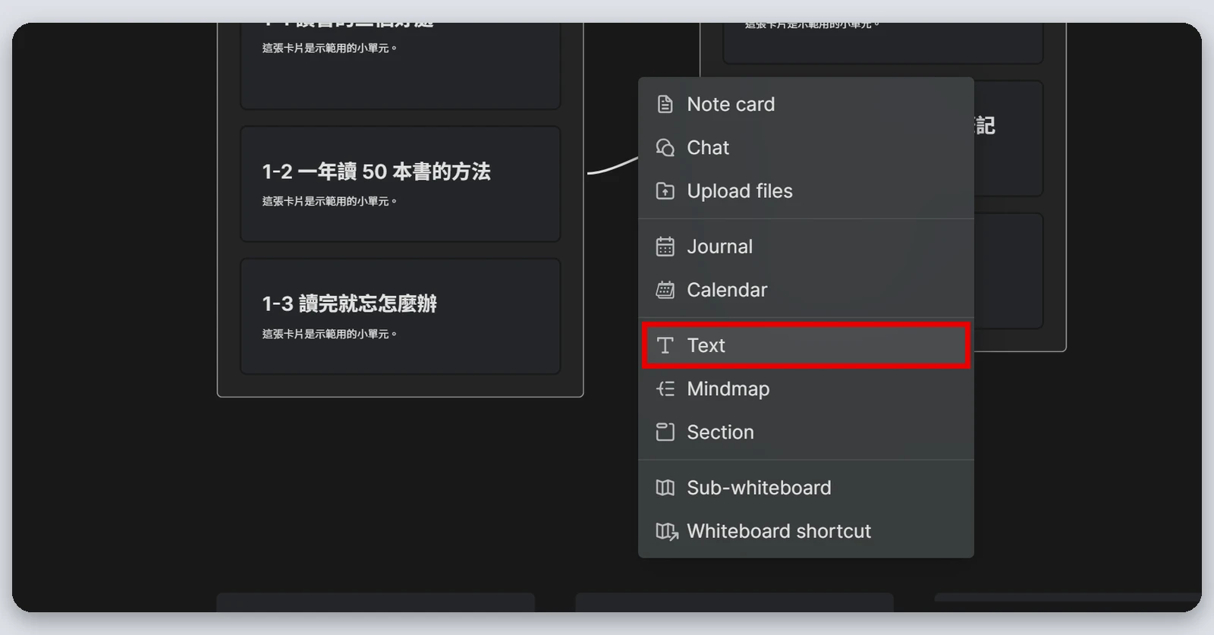Select Upload files menu entry
The height and width of the screenshot is (635, 1214).
coord(806,191)
